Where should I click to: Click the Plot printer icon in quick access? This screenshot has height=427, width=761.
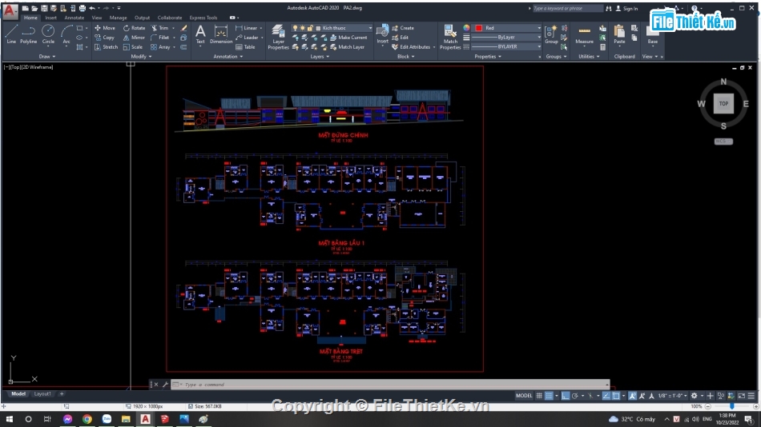[x=83, y=8]
